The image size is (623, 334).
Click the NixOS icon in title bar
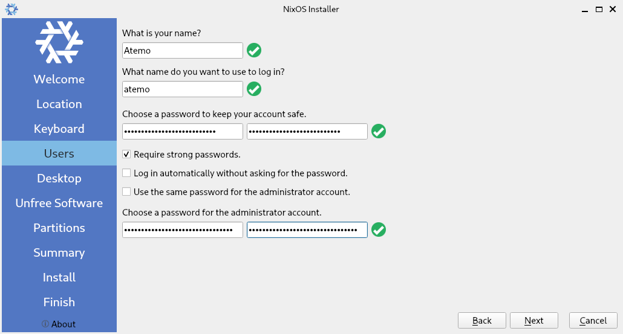tap(11, 9)
